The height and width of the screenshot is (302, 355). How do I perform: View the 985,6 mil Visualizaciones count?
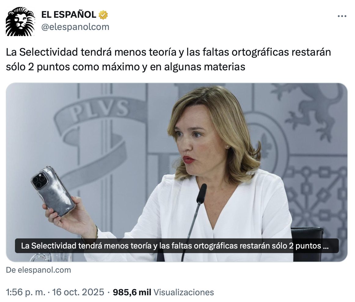pyautogui.click(x=163, y=292)
